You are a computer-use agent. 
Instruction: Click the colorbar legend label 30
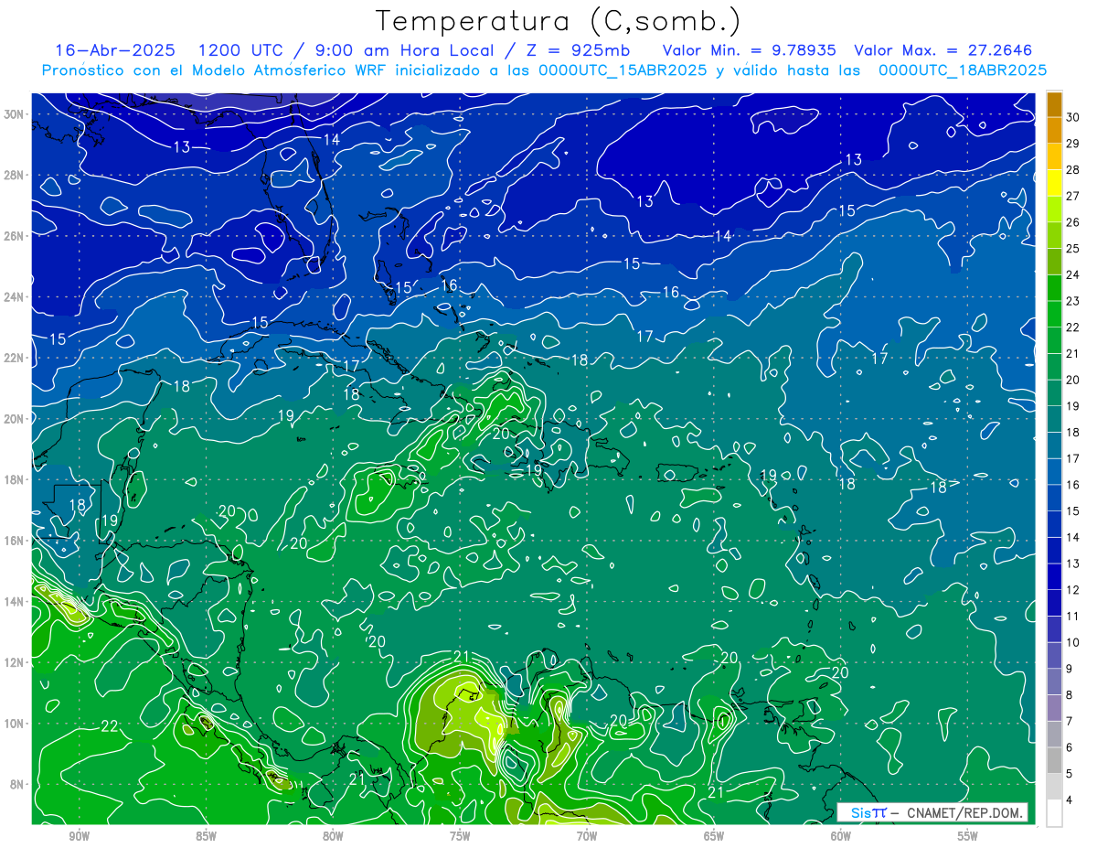pos(1073,117)
